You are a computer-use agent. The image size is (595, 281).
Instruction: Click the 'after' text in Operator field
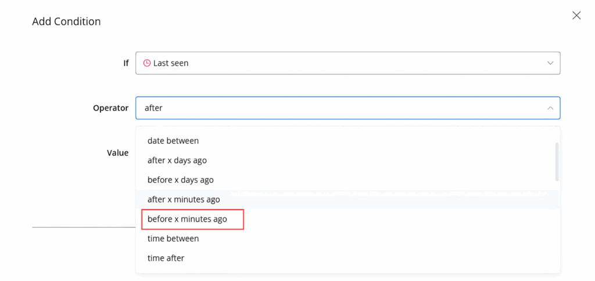click(153, 108)
